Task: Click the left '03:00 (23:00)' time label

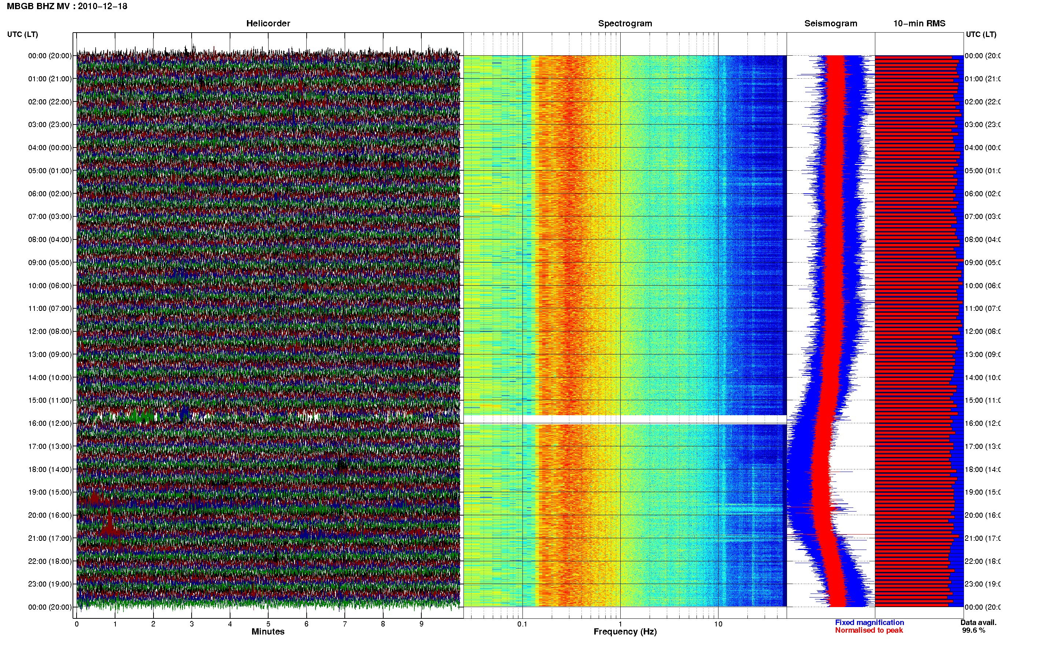Action: tap(50, 124)
